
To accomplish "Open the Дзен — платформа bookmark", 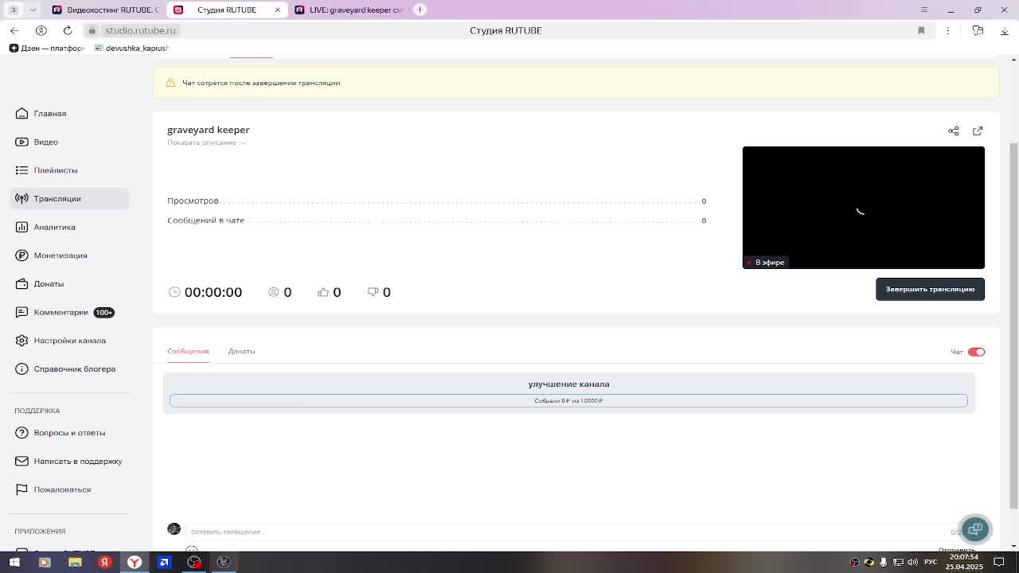I will point(46,48).
